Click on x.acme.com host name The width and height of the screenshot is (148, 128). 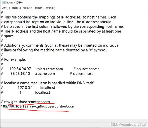click(45, 74)
